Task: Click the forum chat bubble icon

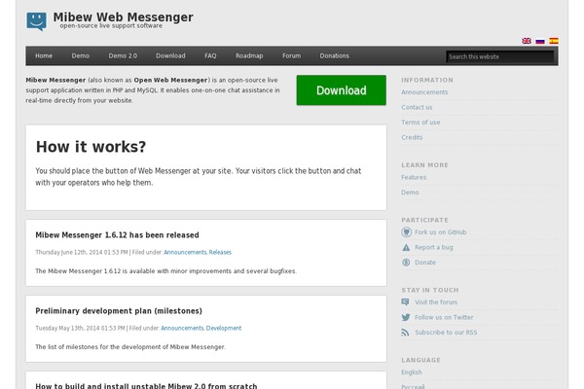Action: pyautogui.click(x=406, y=301)
